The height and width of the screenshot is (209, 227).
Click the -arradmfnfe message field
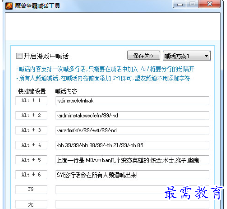132,130
